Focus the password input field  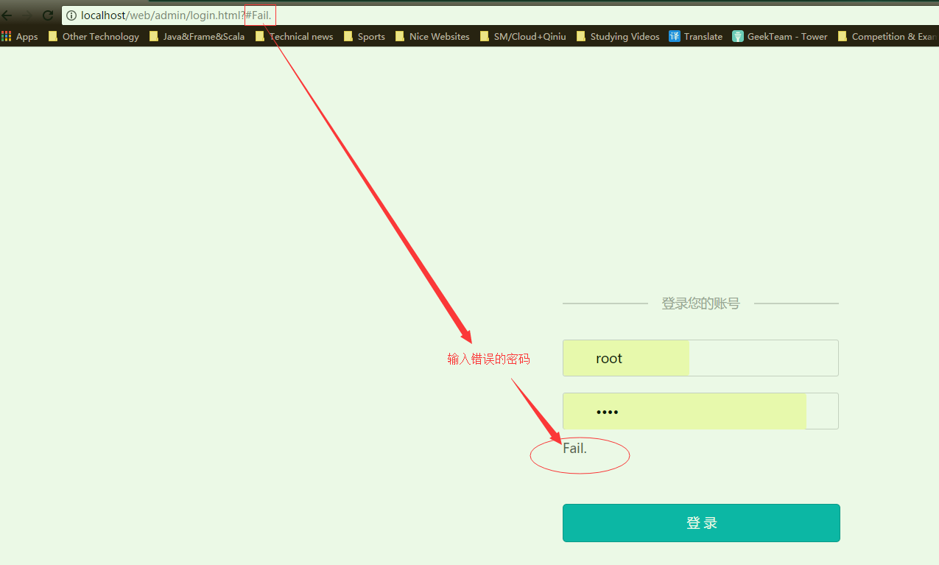[x=700, y=411]
